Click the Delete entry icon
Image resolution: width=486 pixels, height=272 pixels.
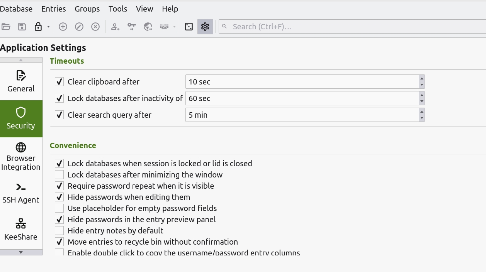coord(95,27)
